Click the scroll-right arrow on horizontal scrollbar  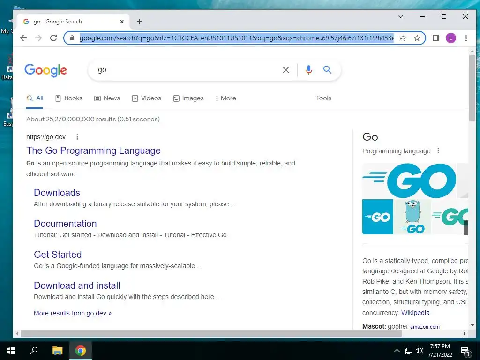point(465,333)
